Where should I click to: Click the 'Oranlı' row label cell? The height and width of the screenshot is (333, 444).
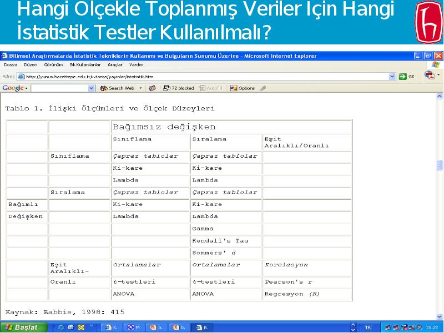[x=79, y=282]
